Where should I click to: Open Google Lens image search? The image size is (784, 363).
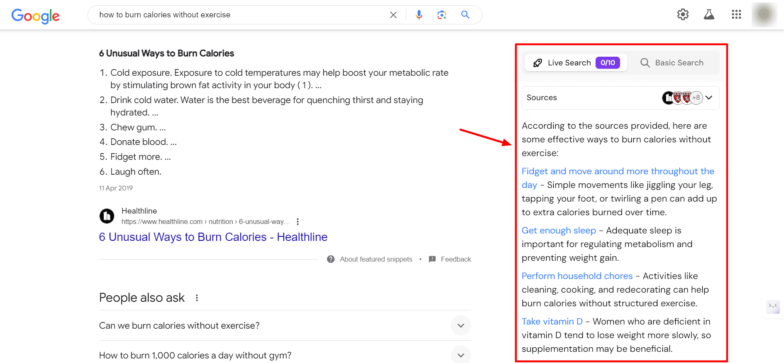pyautogui.click(x=442, y=15)
